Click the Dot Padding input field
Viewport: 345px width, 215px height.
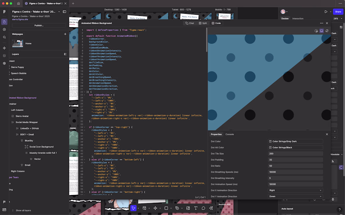point(295,160)
